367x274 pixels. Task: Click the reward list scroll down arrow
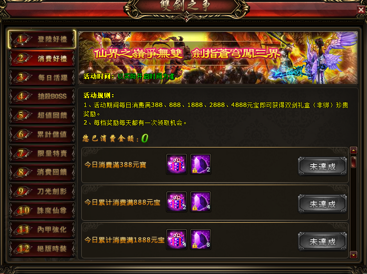click(353, 254)
